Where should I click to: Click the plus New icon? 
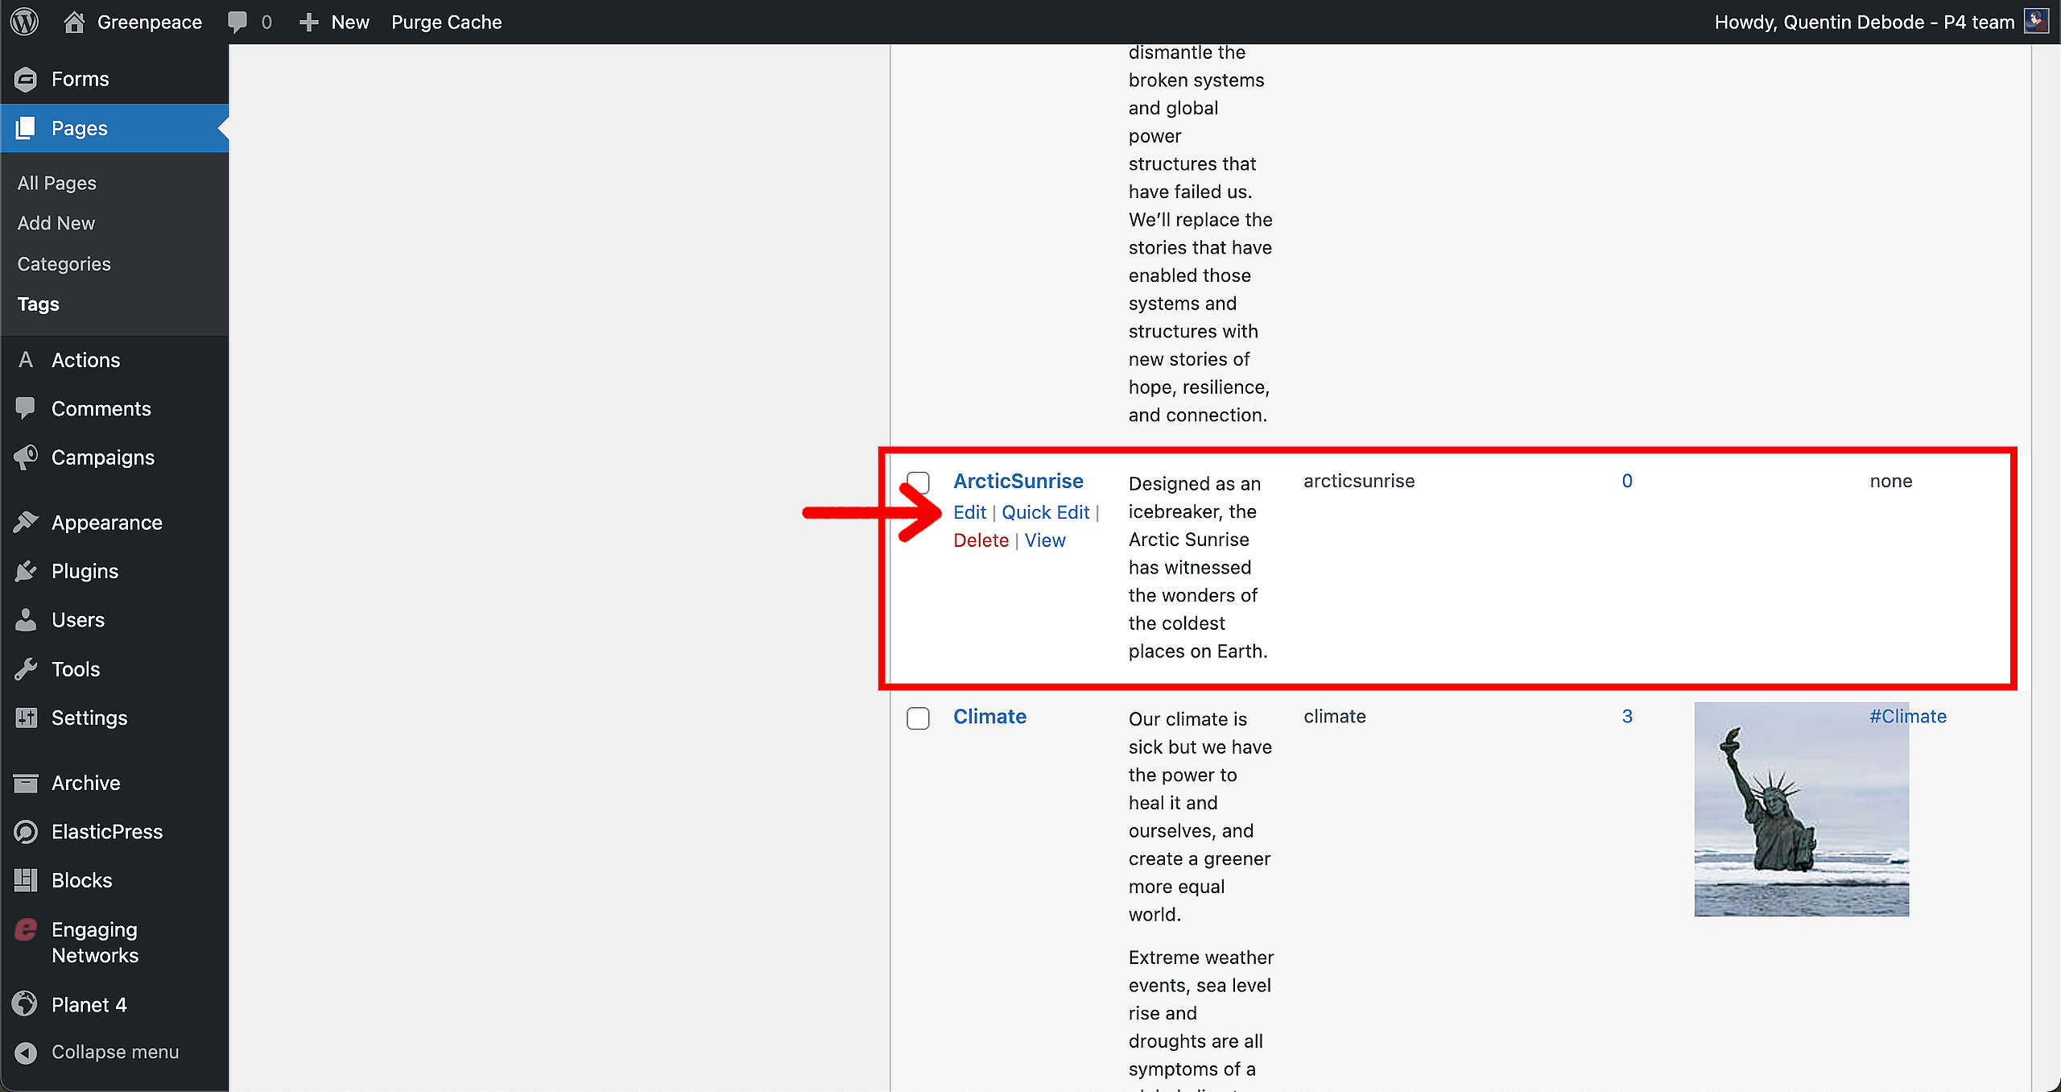pos(308,22)
